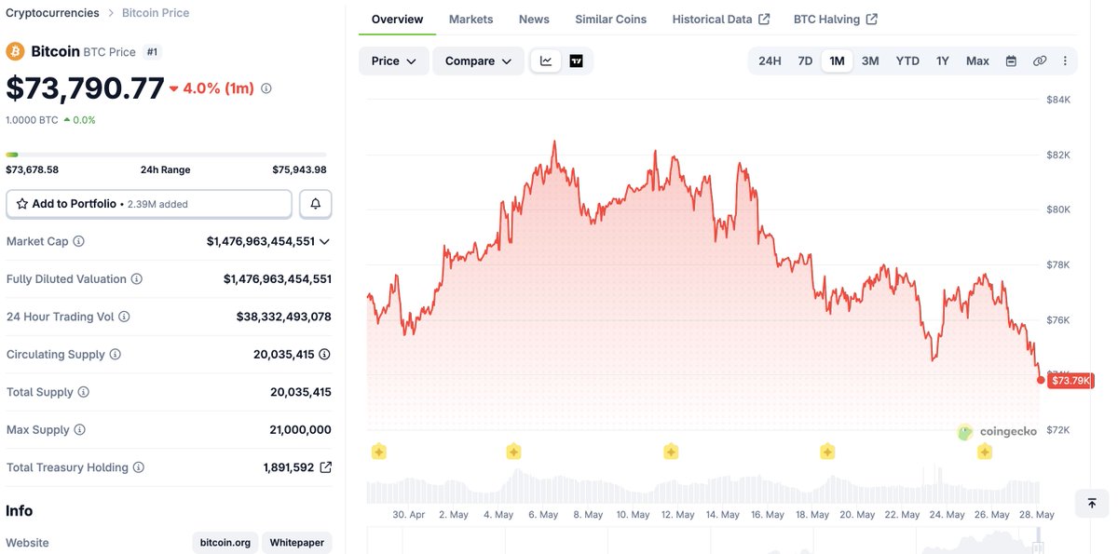This screenshot has height=554, width=1118.
Task: Click the scroll-to-top arrow button
Action: (x=1092, y=503)
